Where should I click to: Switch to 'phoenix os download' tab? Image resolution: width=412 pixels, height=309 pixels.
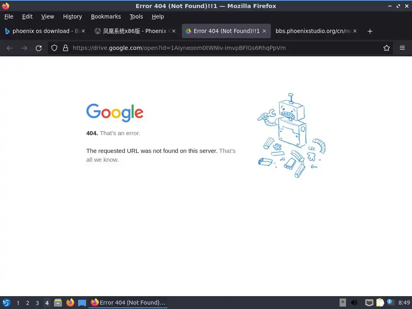click(x=45, y=31)
